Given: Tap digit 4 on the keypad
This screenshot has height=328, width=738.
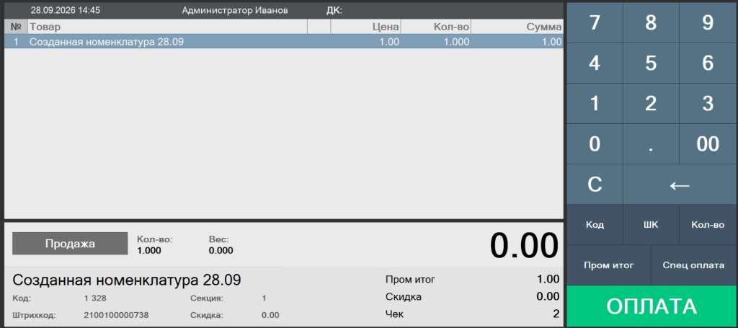Looking at the screenshot, I should coord(595,63).
